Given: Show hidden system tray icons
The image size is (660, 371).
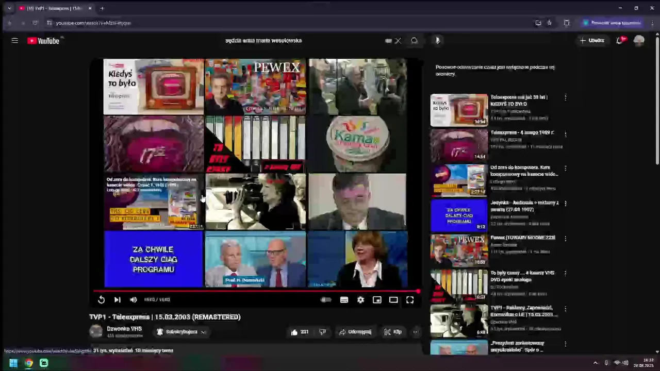Looking at the screenshot, I should pyautogui.click(x=595, y=363).
